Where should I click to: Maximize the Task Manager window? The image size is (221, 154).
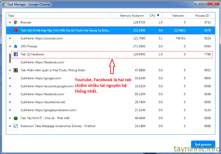click(x=204, y=3)
